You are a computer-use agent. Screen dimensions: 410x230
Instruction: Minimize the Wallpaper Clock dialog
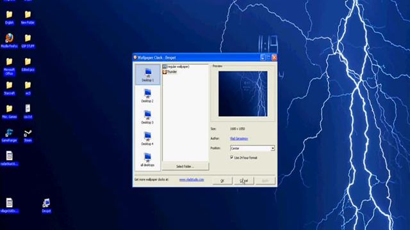click(x=263, y=57)
